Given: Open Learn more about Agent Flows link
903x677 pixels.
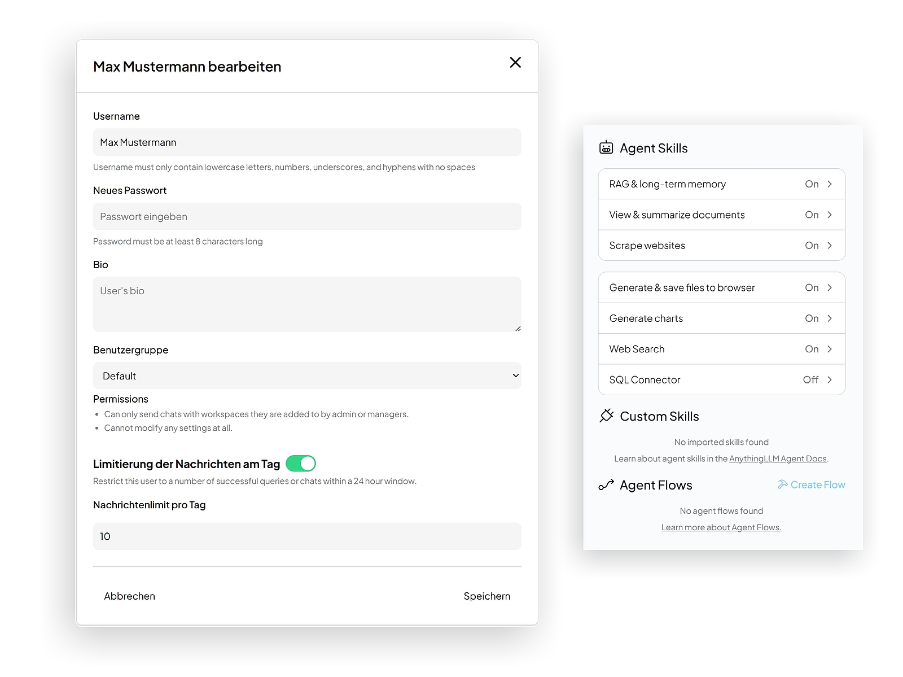Looking at the screenshot, I should [721, 527].
